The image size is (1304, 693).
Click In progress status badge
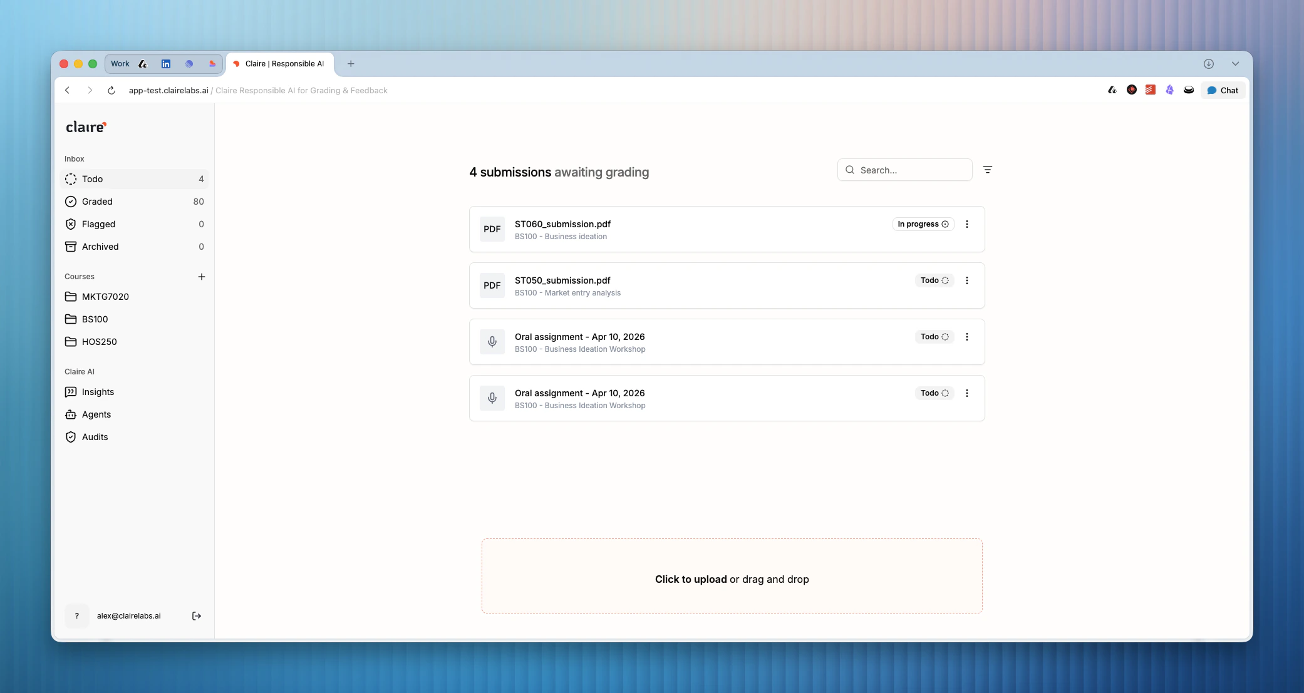(923, 224)
